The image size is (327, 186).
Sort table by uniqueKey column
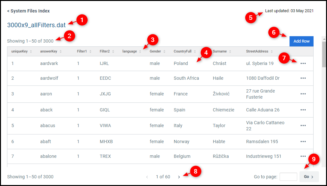[x=21, y=51]
